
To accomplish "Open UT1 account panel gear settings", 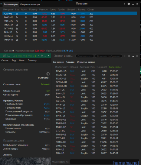I will (x=42, y=56).
